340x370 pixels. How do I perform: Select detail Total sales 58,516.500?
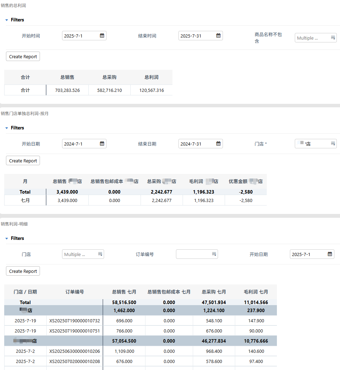click(x=124, y=302)
